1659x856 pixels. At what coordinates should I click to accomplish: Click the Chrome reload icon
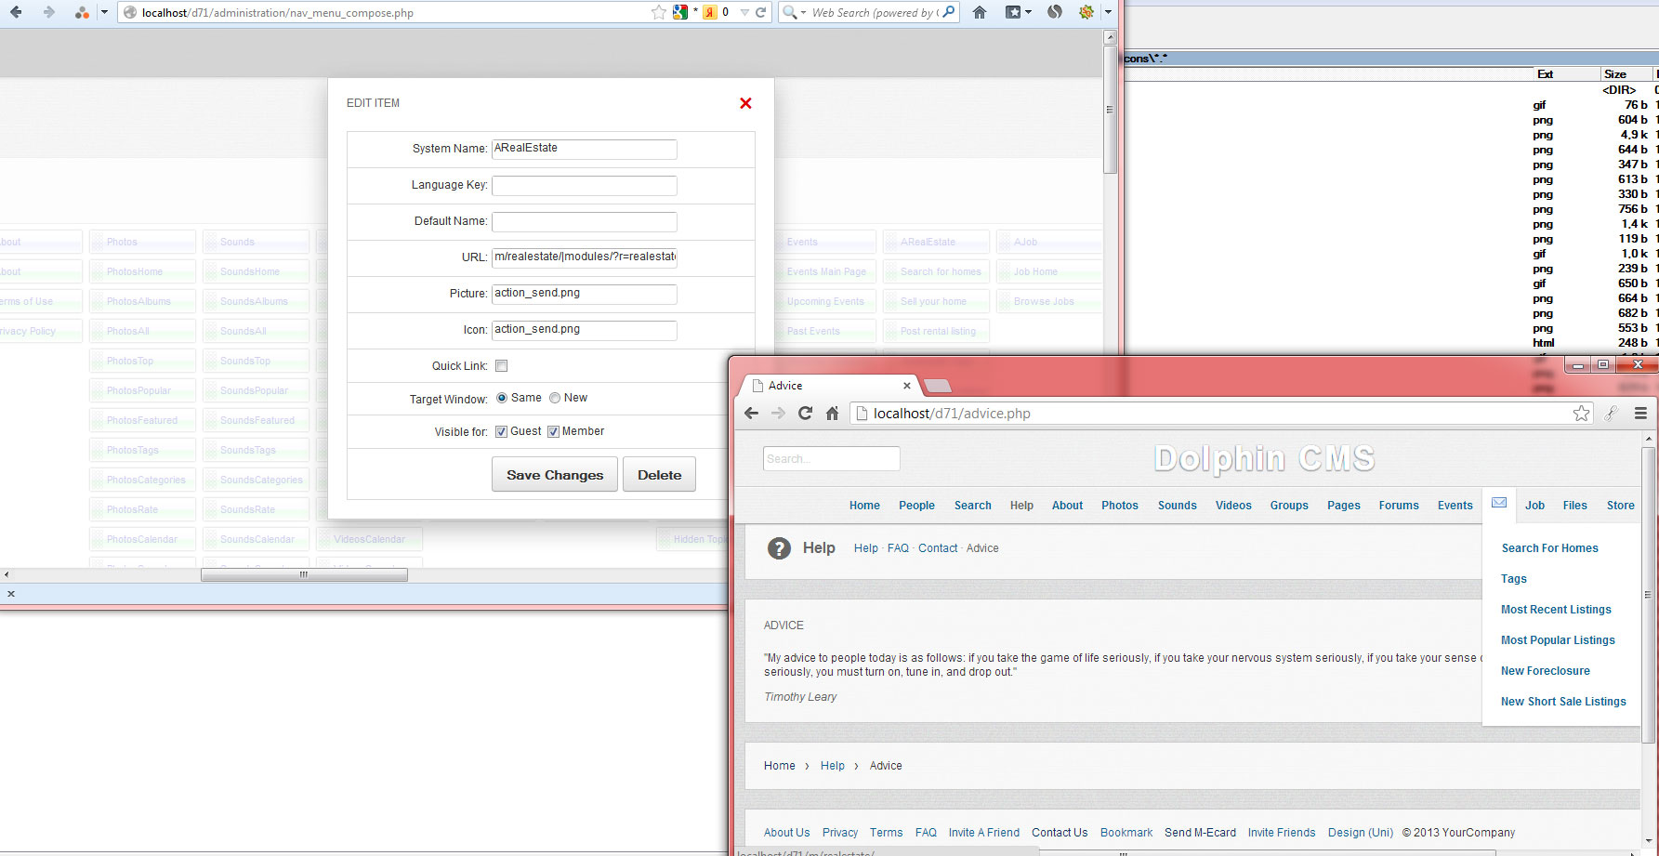point(805,414)
